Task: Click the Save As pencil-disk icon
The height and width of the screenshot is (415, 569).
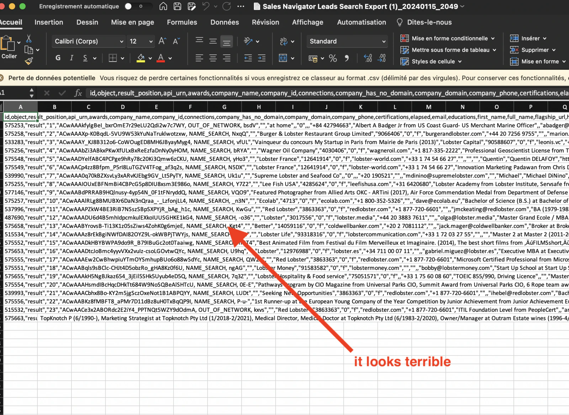Action: [192, 6]
